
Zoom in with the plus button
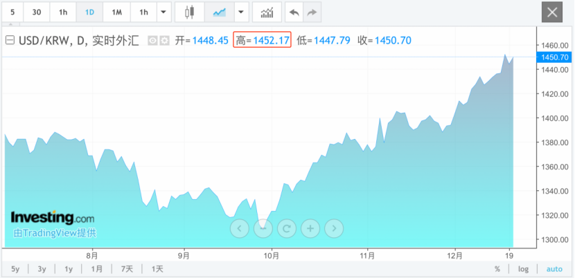310,227
